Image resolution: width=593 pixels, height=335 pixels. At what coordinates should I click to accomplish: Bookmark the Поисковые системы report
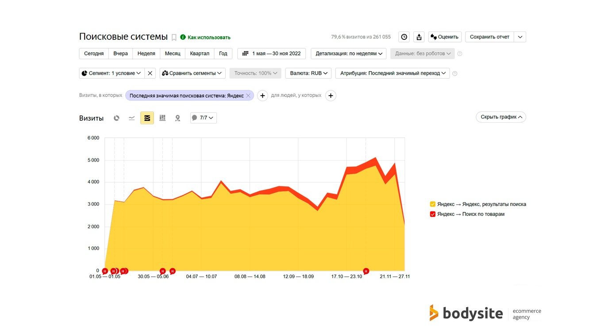(174, 38)
